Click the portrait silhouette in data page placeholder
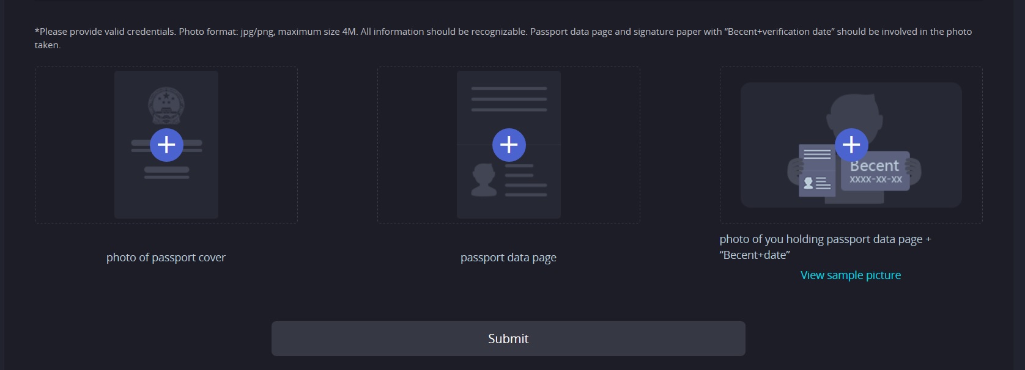Image resolution: width=1025 pixels, height=370 pixels. coord(483,180)
